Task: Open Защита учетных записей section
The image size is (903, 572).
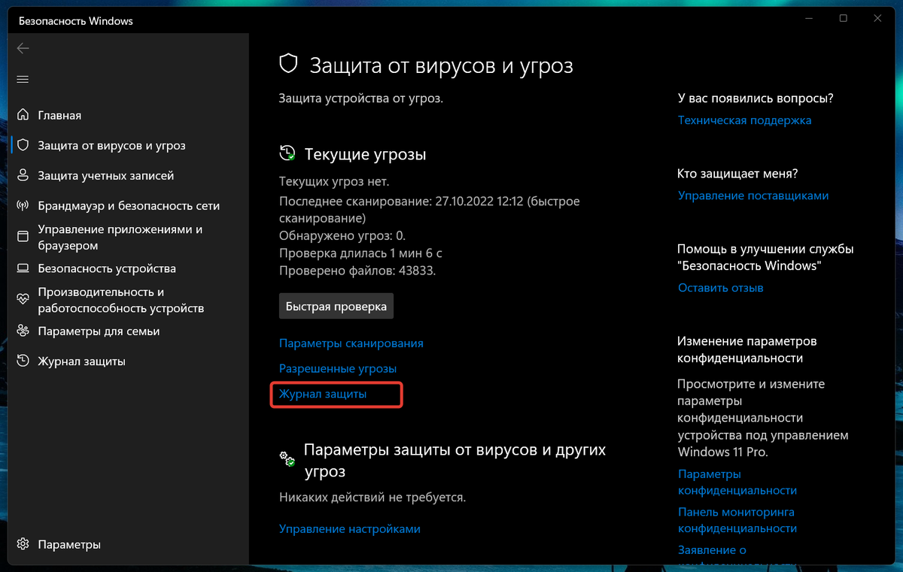Action: (106, 175)
